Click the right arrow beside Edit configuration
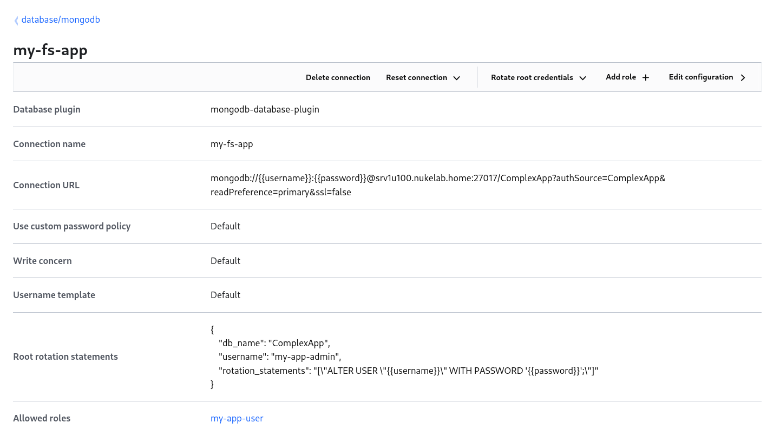Viewport: 767px width, 429px height. (x=743, y=78)
